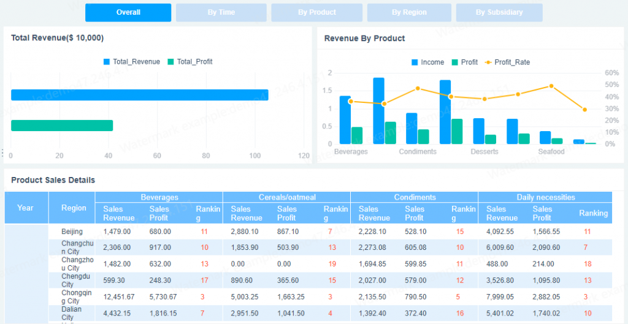Click the 1,479.00 Beverages revenue cell
628x324 pixels.
coord(117,231)
